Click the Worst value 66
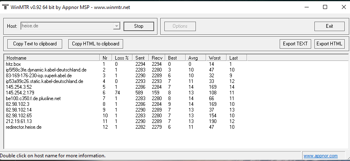 coord(211,98)
